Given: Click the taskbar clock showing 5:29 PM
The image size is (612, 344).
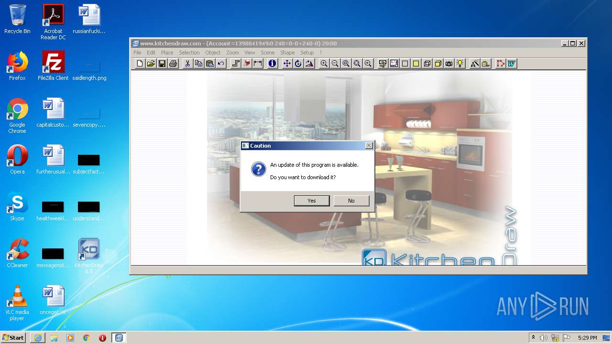Looking at the screenshot, I should [587, 338].
